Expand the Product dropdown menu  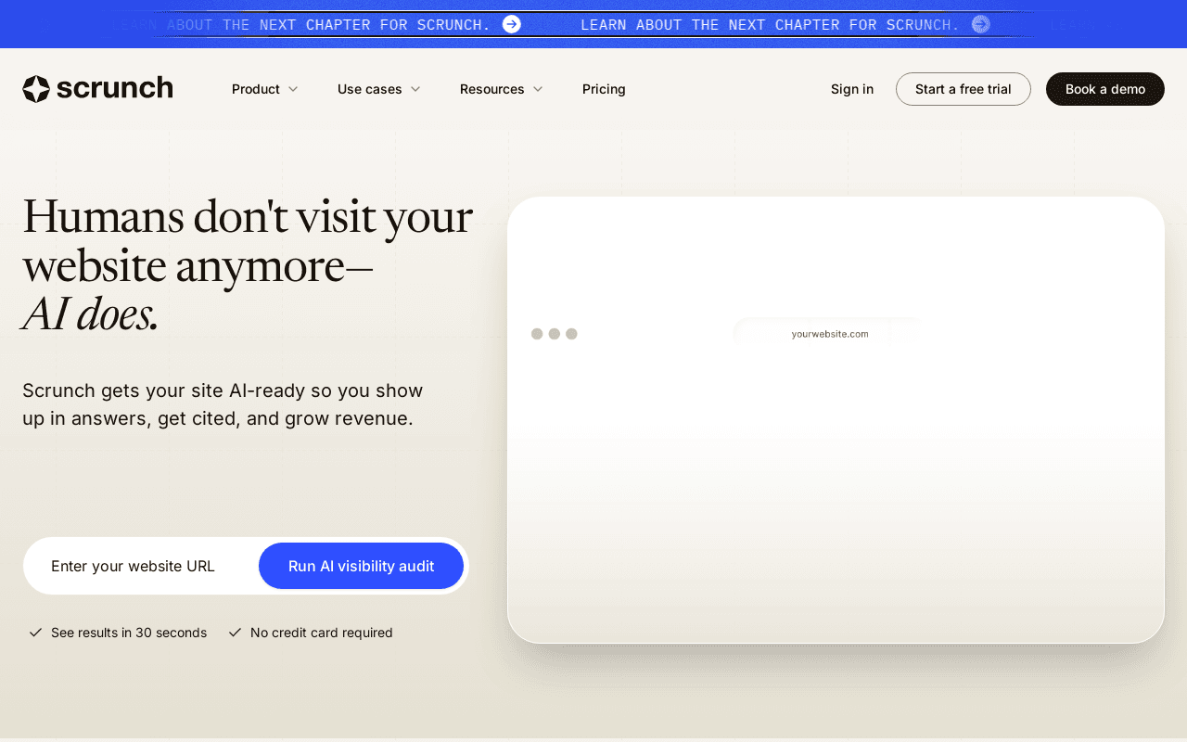[x=265, y=89]
